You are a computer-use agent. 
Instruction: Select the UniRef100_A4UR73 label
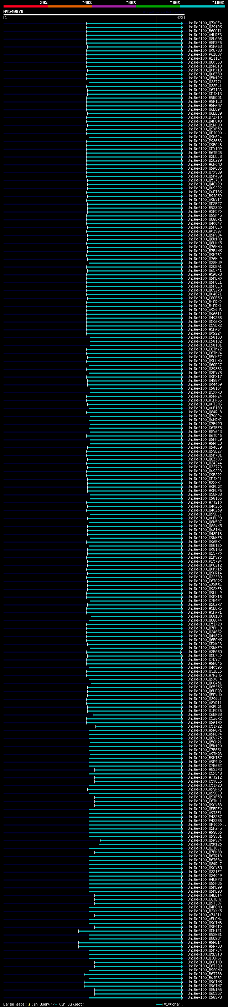coord(204,879)
